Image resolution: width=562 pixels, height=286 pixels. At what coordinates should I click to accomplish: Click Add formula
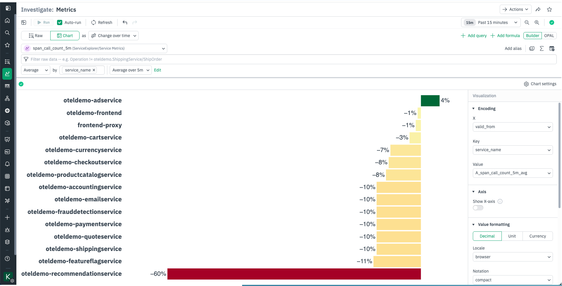(x=505, y=36)
